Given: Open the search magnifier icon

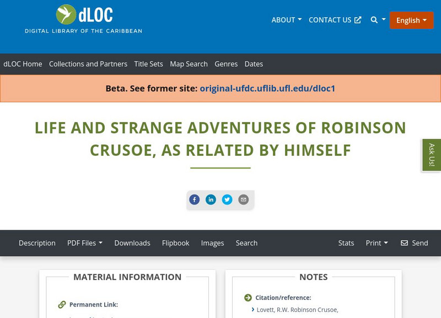Looking at the screenshot, I should click(x=373, y=19).
